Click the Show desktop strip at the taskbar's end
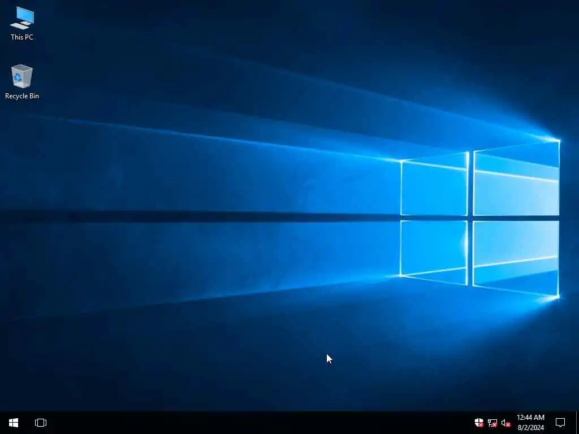Viewport: 579px width, 434px height. coord(577,423)
